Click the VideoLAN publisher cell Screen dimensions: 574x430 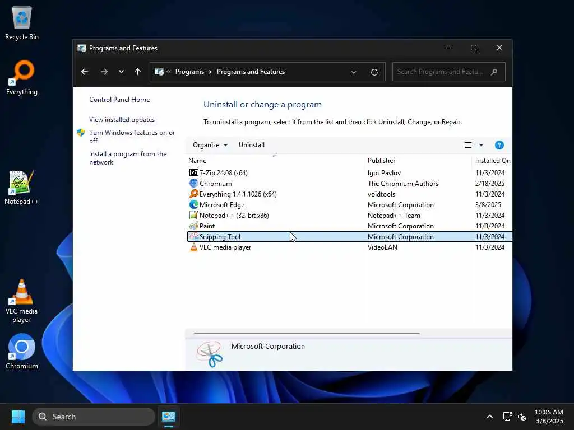382,247
